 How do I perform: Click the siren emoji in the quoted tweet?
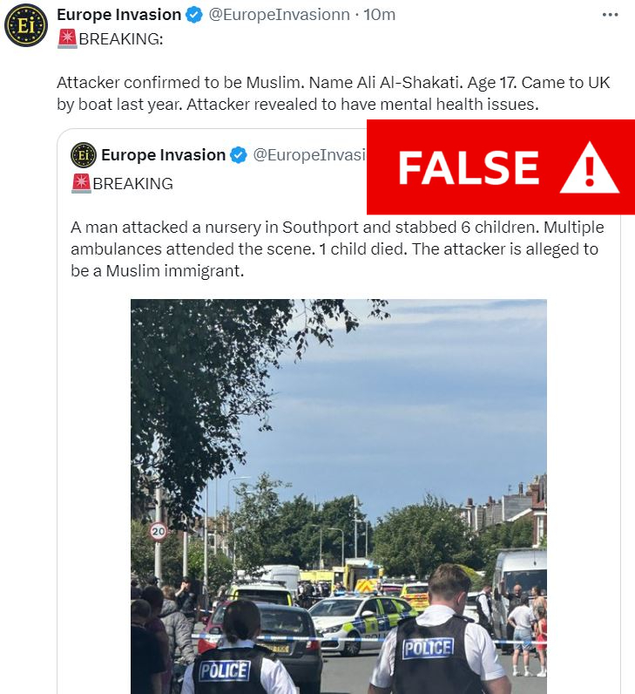coord(81,184)
